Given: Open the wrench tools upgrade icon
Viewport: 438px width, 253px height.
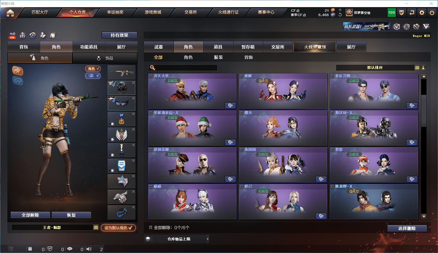Looking at the screenshot, I should click(416, 26).
